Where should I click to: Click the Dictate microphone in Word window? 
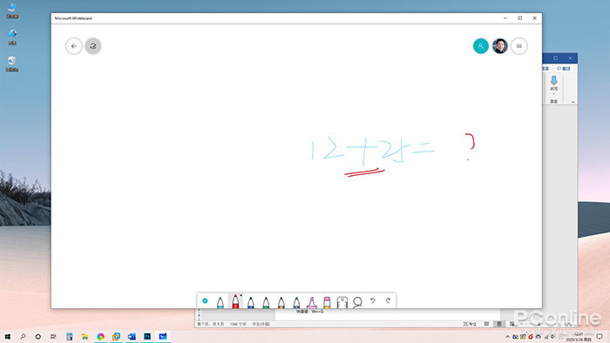553,81
